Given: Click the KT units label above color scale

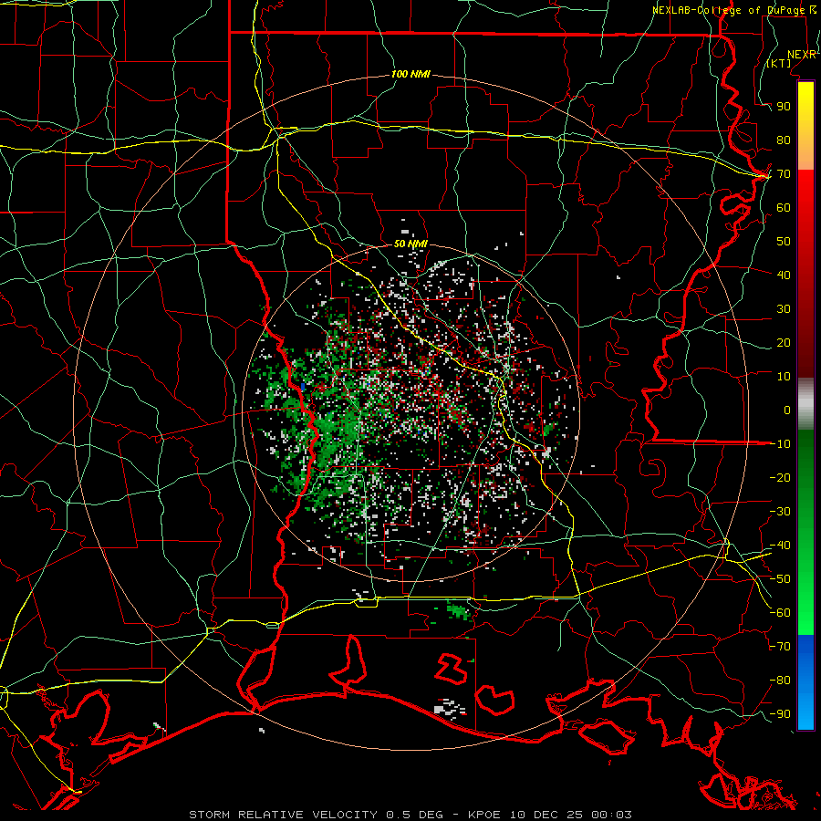Looking at the screenshot, I should (779, 63).
